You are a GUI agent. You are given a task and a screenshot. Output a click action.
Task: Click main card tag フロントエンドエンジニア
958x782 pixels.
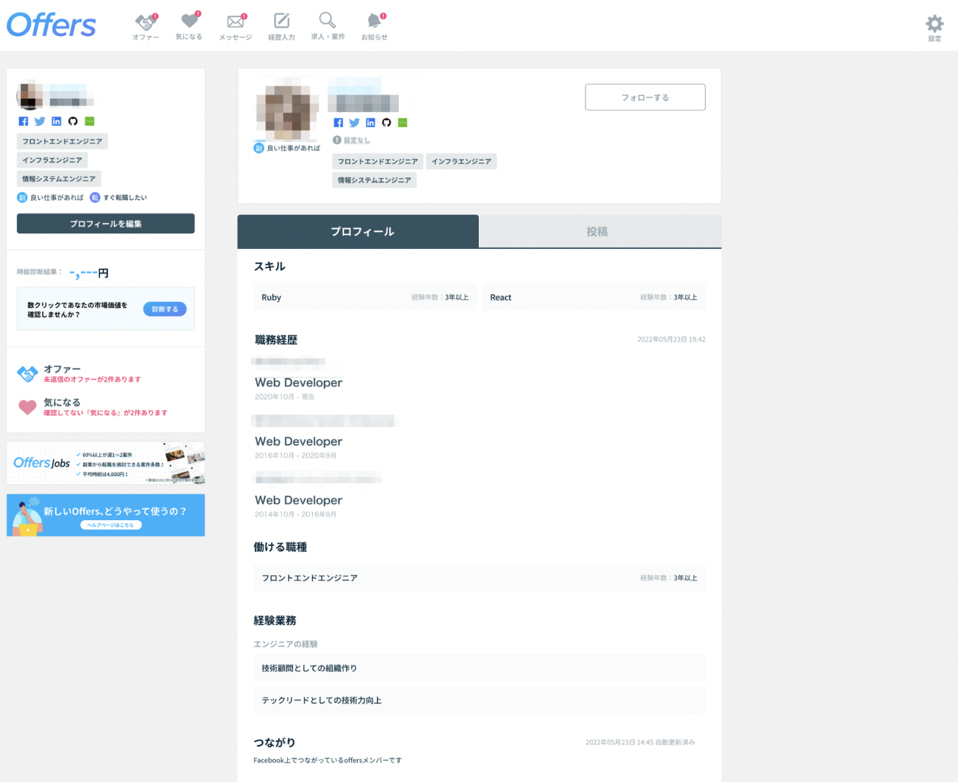[x=378, y=161]
